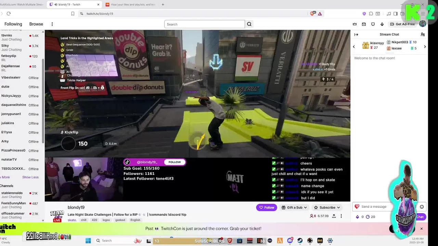Open Brave Wallet icon
Viewport: 438px width, 246px height.
[402, 14]
